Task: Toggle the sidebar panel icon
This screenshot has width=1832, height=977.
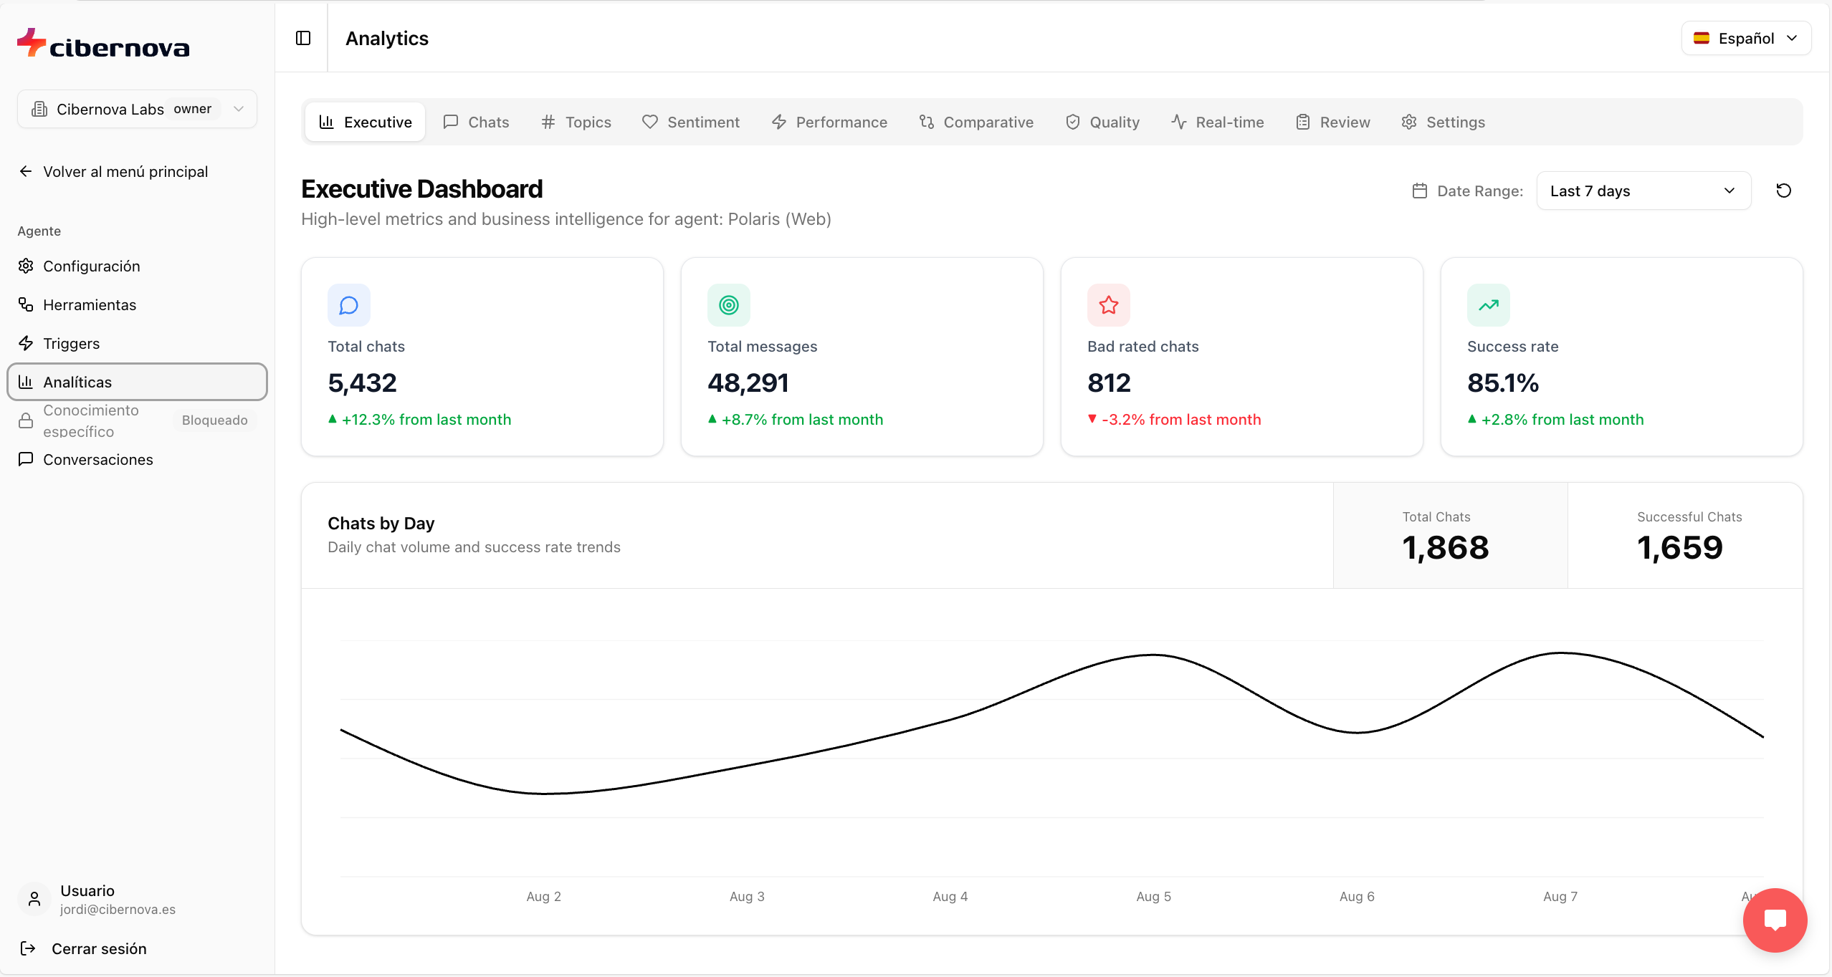Action: [303, 38]
